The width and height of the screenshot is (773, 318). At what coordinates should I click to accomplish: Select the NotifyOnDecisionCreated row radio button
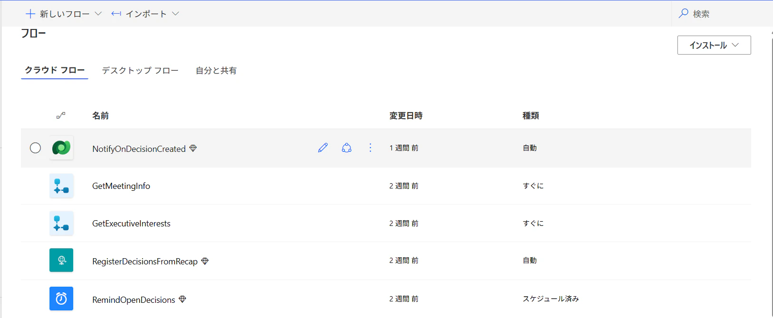[35, 148]
